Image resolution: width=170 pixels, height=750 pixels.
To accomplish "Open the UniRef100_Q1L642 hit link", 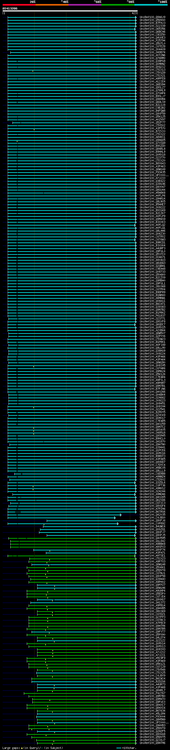I will pos(152,541).
